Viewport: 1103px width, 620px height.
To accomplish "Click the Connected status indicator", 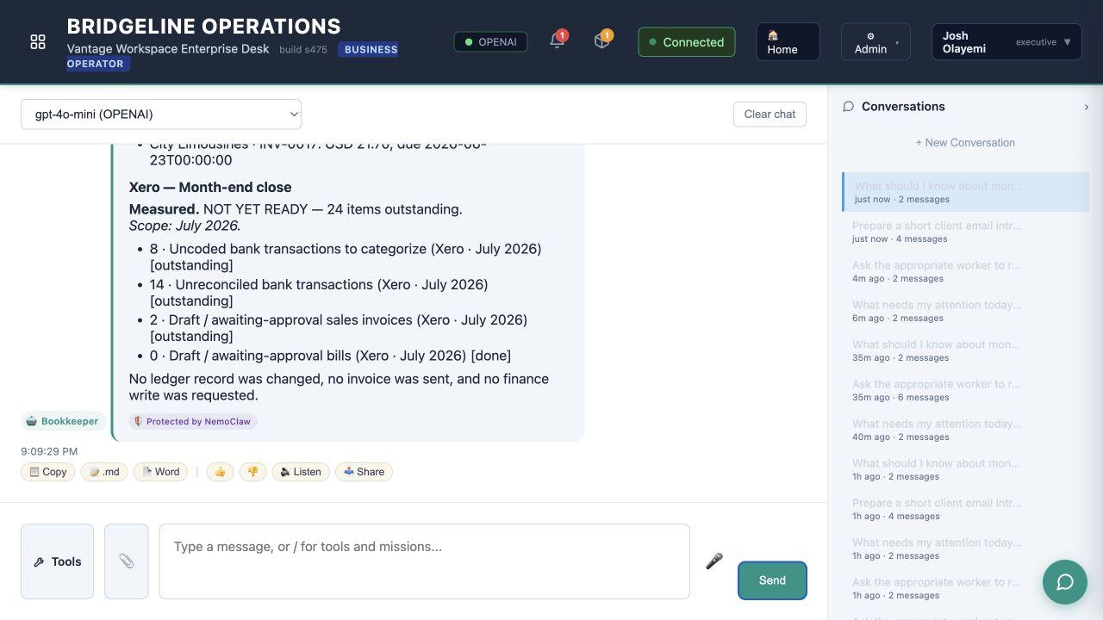I will click(687, 42).
